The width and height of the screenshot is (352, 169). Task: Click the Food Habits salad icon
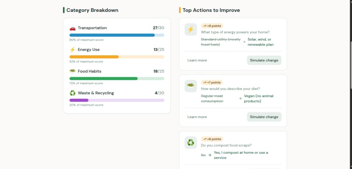(72, 71)
